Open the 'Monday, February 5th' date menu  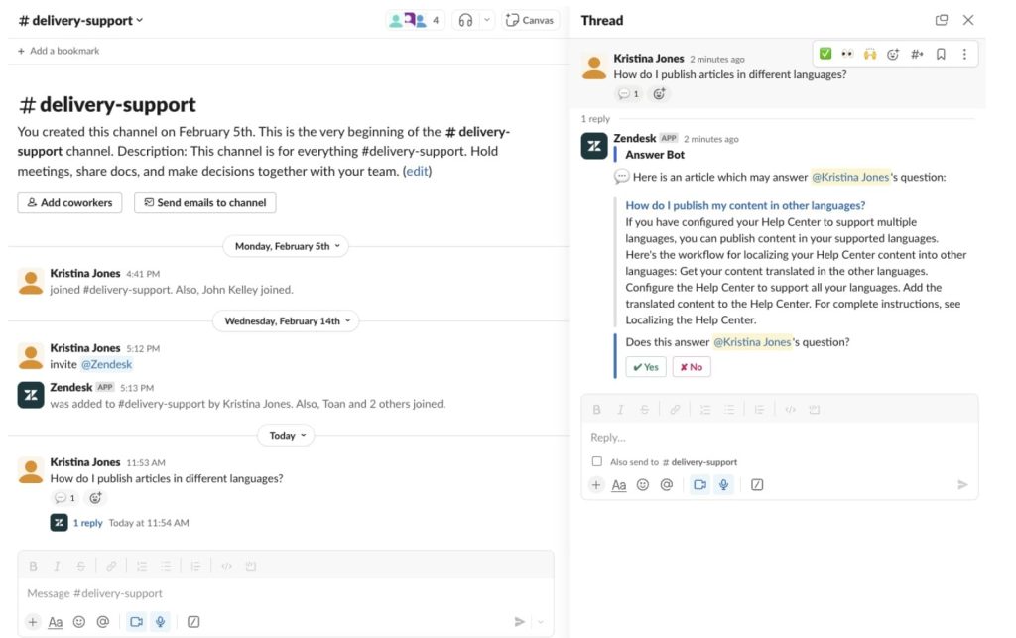pyautogui.click(x=286, y=246)
